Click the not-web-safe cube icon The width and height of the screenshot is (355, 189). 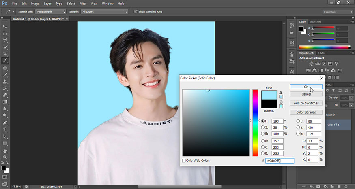tap(281, 102)
